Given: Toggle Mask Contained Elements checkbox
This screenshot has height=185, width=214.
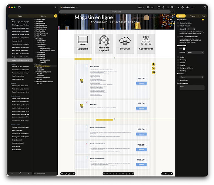Looking at the screenshot, I should (x=178, y=37).
